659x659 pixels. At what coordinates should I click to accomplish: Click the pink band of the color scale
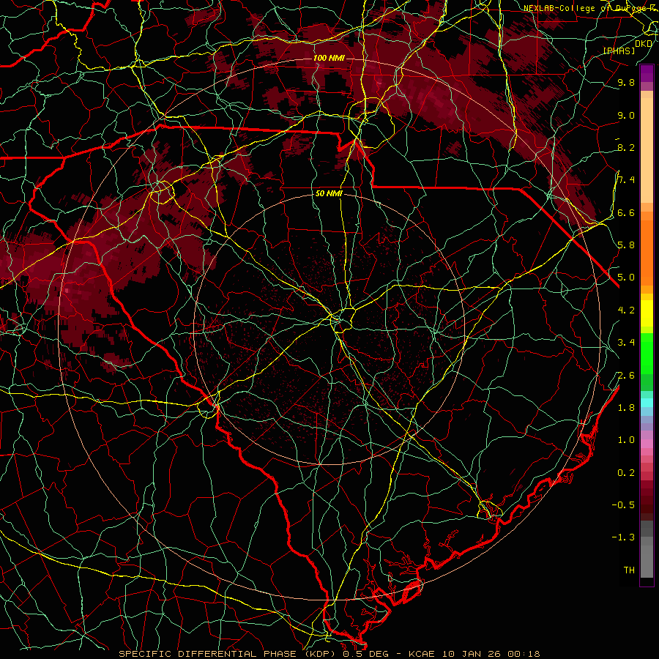pyautogui.click(x=647, y=444)
